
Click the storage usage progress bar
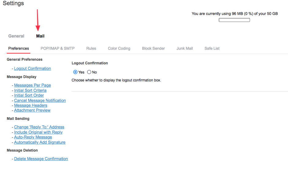(x=234, y=20)
